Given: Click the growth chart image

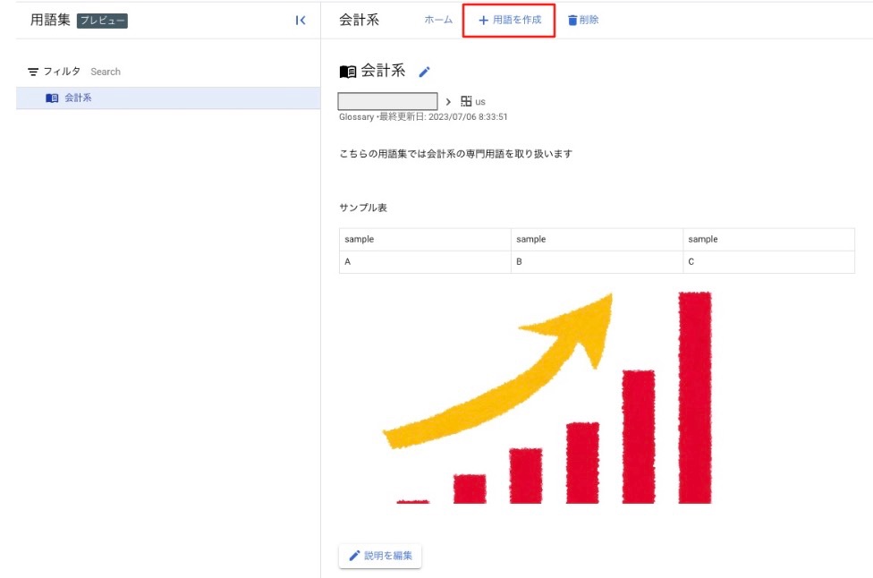Looking at the screenshot, I should pyautogui.click(x=547, y=397).
